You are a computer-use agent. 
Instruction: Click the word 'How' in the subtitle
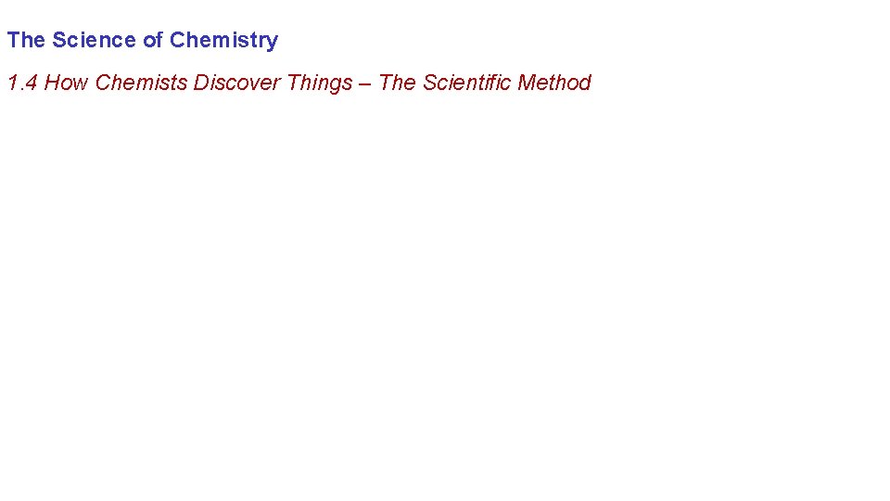pyautogui.click(x=67, y=83)
